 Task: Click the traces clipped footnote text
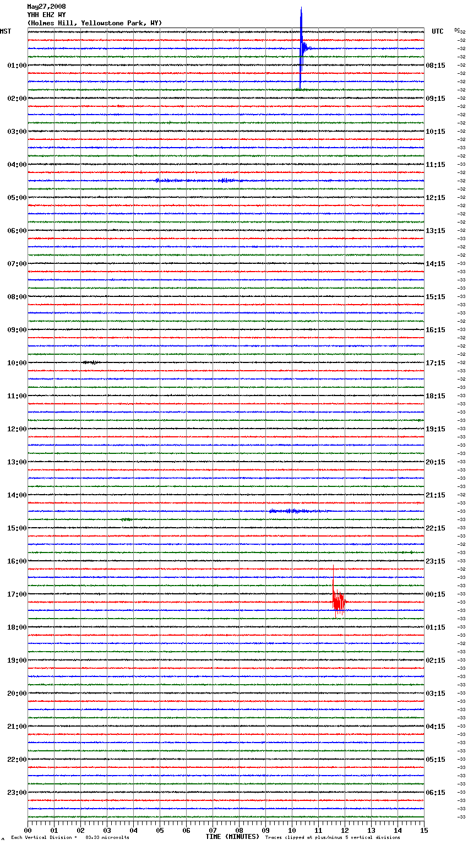click(x=333, y=837)
